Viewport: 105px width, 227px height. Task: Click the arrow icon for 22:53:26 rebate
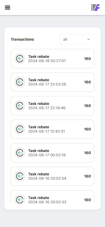[20, 82]
